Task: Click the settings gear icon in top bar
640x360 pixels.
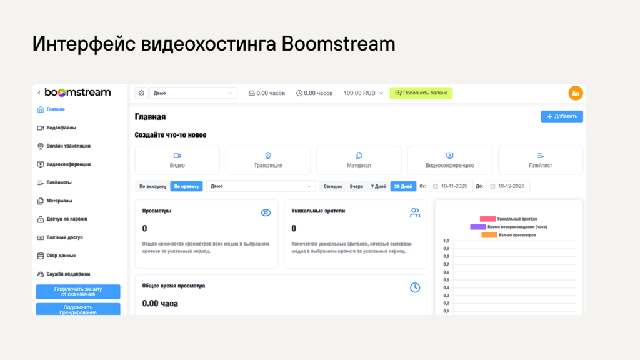Action: [142, 93]
